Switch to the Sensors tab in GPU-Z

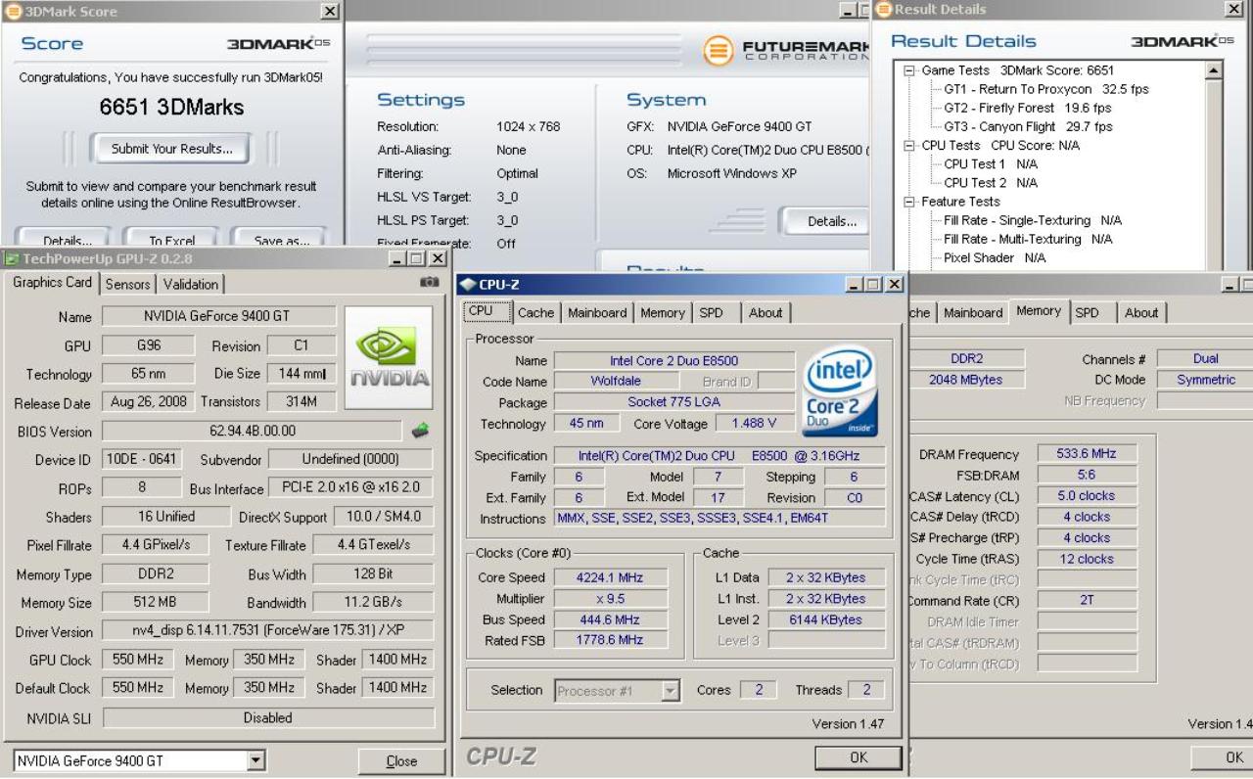(x=127, y=284)
